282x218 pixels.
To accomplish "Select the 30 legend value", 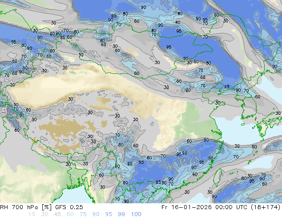I will tap(44, 214).
